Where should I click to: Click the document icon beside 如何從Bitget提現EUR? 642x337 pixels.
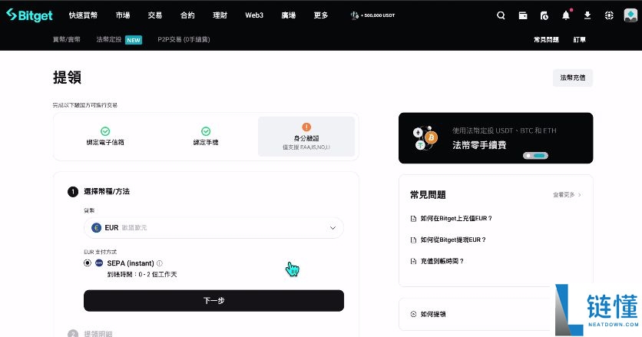(413, 240)
